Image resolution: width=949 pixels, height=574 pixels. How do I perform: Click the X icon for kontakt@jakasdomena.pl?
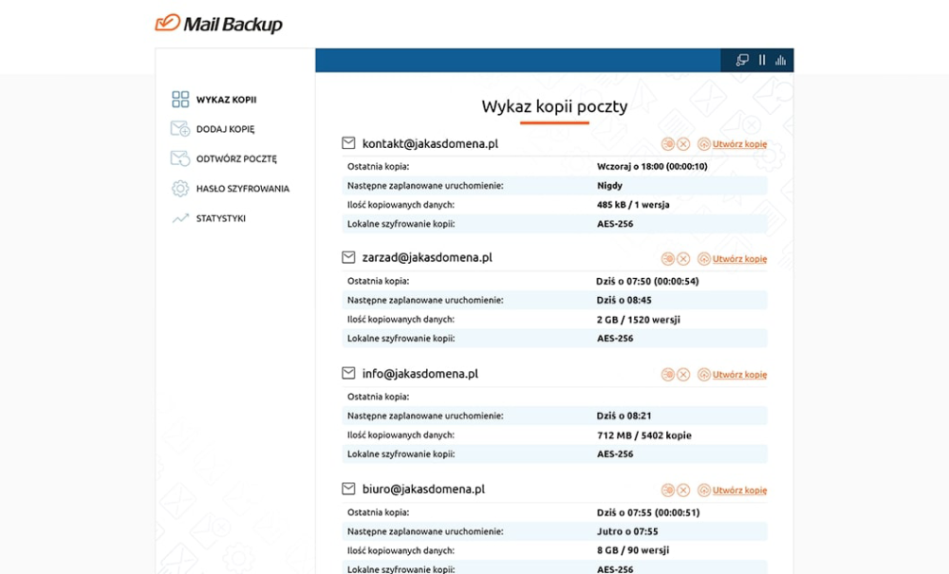[683, 144]
